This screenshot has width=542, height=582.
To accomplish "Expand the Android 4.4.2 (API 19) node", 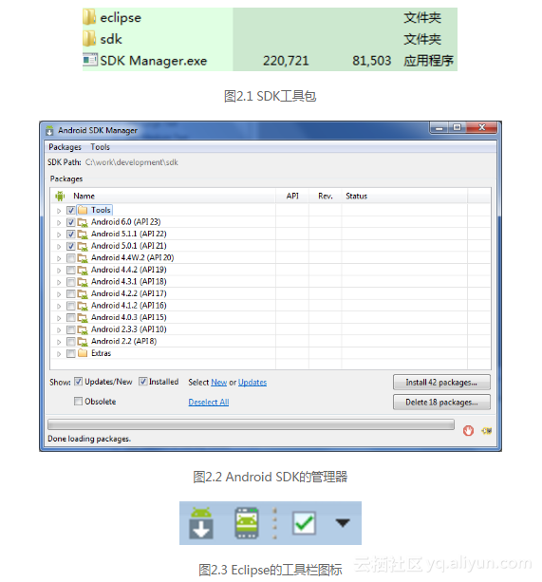I will click(x=59, y=271).
